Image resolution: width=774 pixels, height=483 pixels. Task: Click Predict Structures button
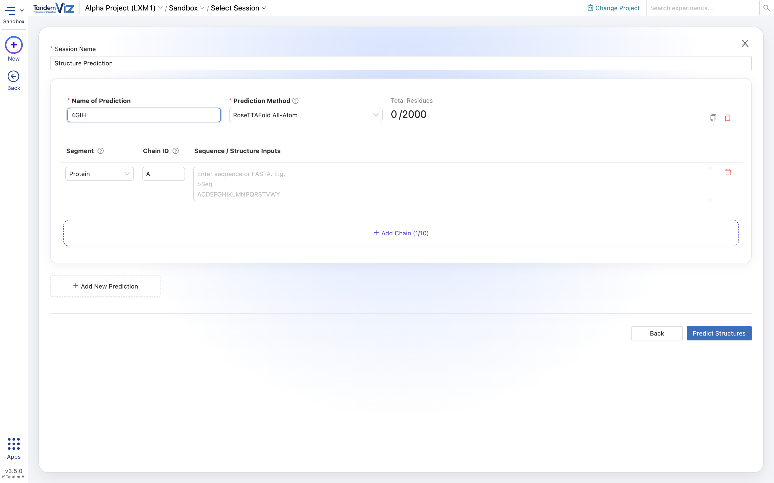[719, 333]
